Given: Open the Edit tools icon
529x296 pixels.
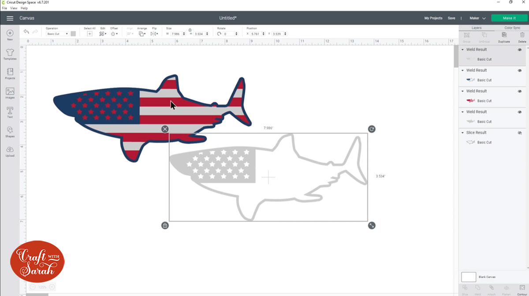Looking at the screenshot, I should click(102, 33).
